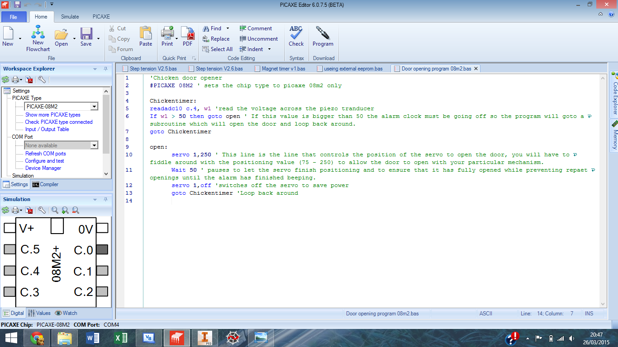Open Workspace Explorer wrench options
Viewport: 618px width, 347px height.
point(42,80)
